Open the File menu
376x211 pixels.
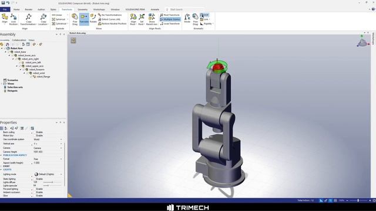[x=5, y=9]
